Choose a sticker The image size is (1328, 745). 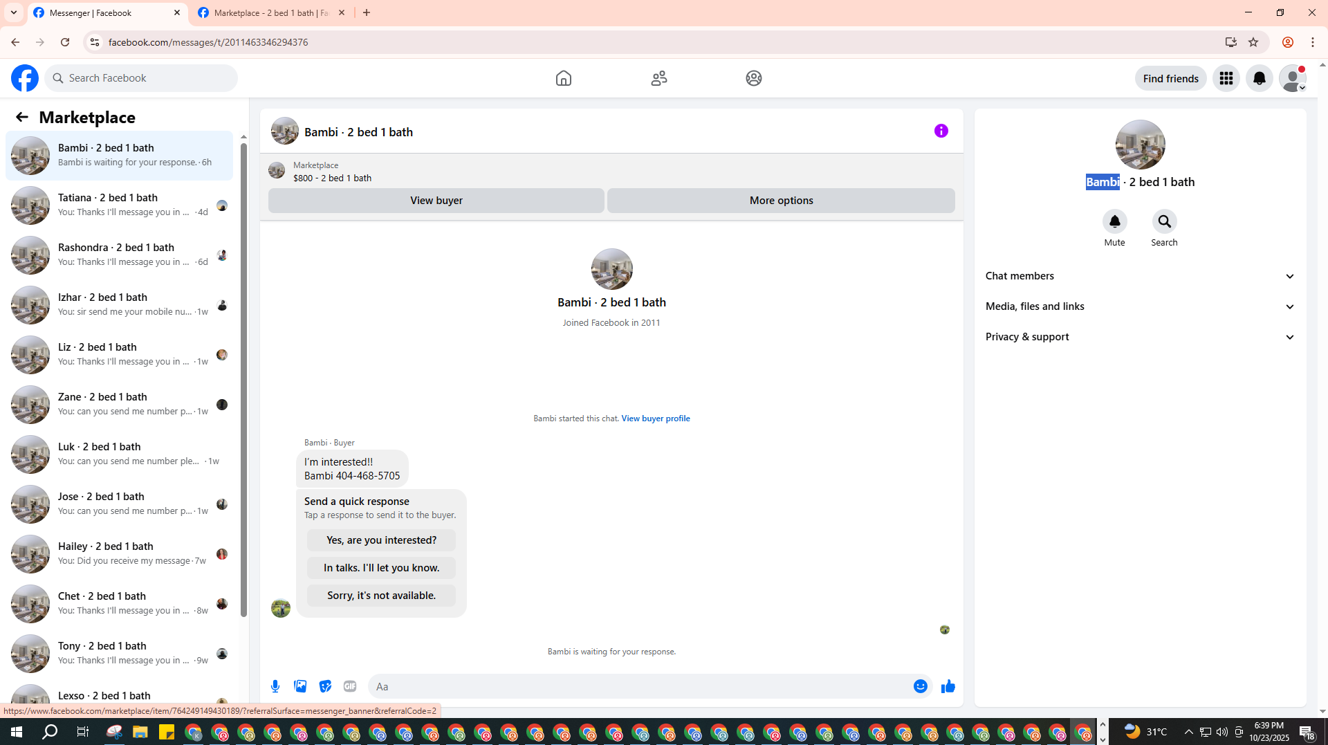[325, 686]
